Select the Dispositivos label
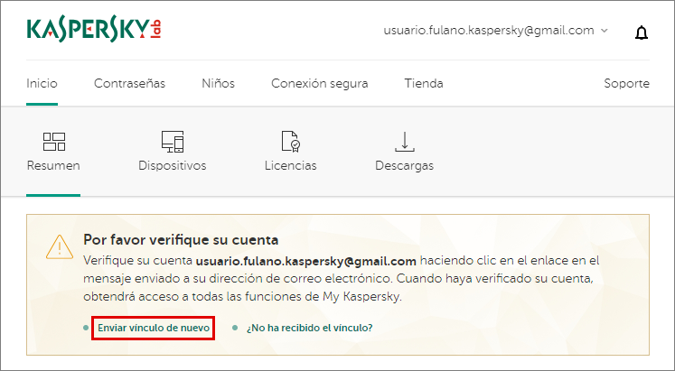This screenshot has width=675, height=371. (173, 166)
